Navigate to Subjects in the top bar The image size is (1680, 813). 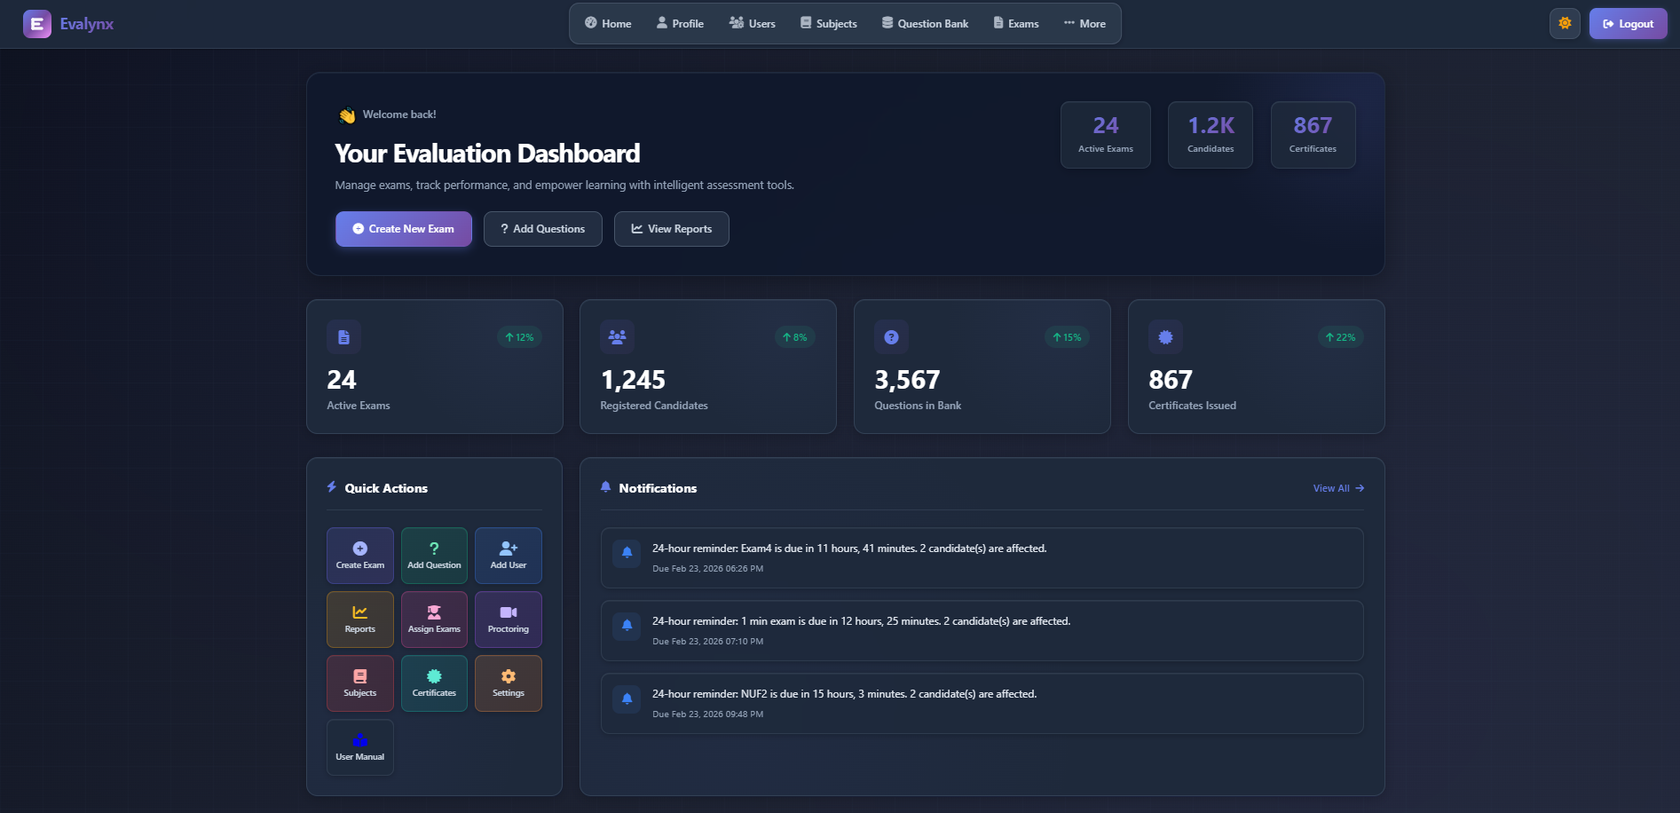829,24
